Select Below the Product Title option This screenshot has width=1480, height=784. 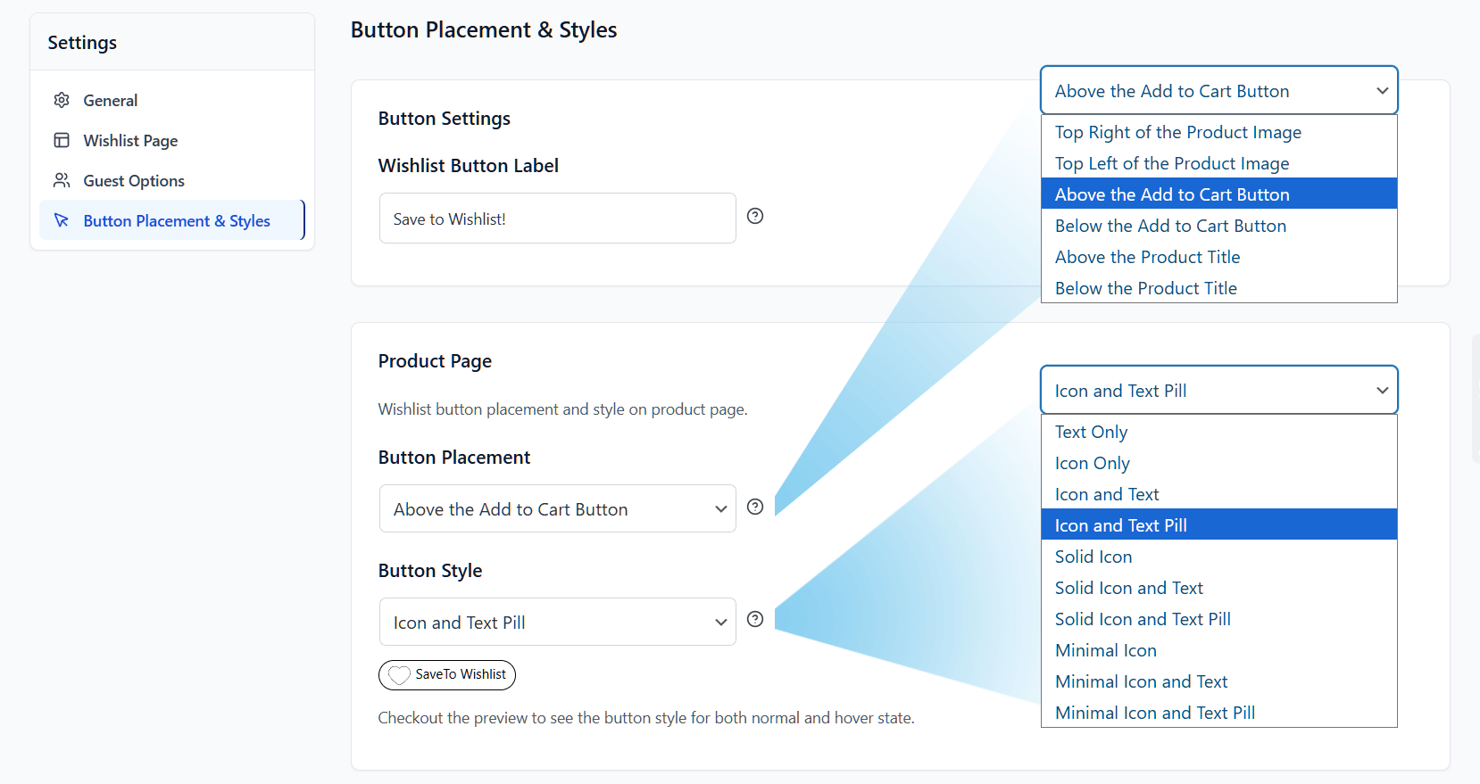tap(1145, 288)
